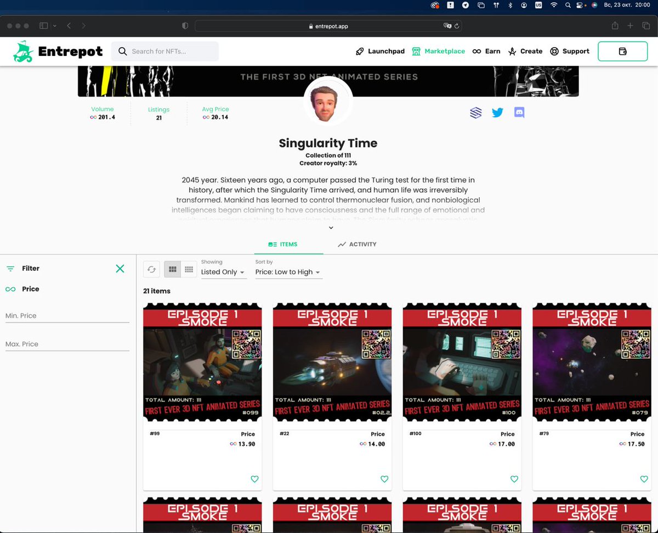Switch to the ACTIVITY tab
This screenshot has height=533, width=658.
(358, 244)
